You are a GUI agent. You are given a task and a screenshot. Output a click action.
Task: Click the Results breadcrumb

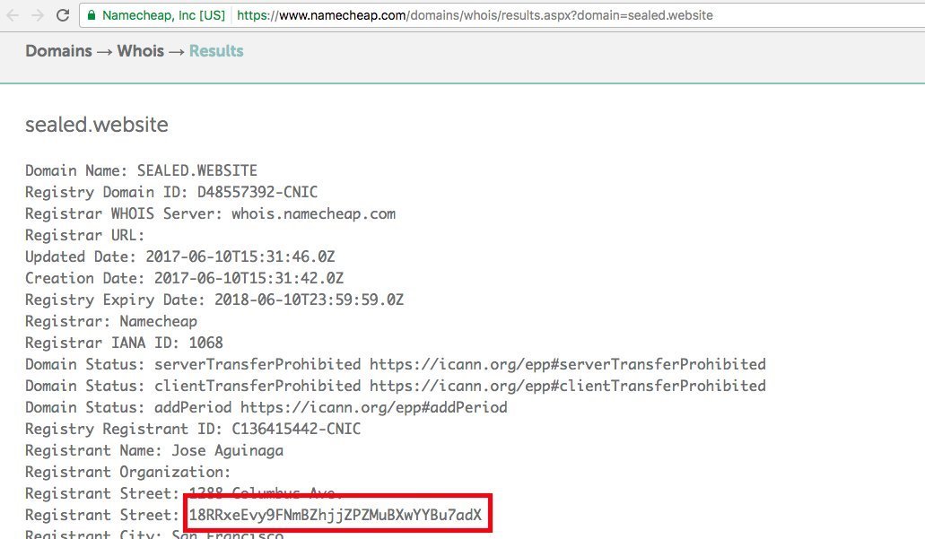(216, 51)
